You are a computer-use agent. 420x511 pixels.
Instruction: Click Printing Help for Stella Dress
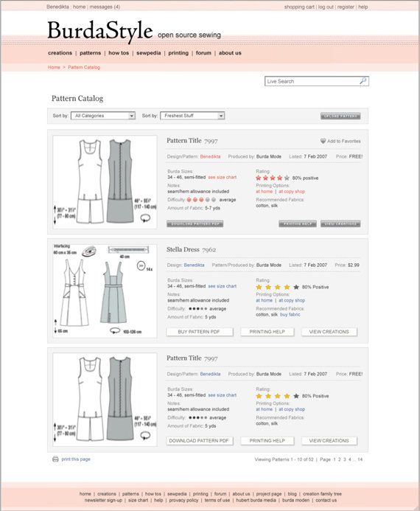(267, 332)
